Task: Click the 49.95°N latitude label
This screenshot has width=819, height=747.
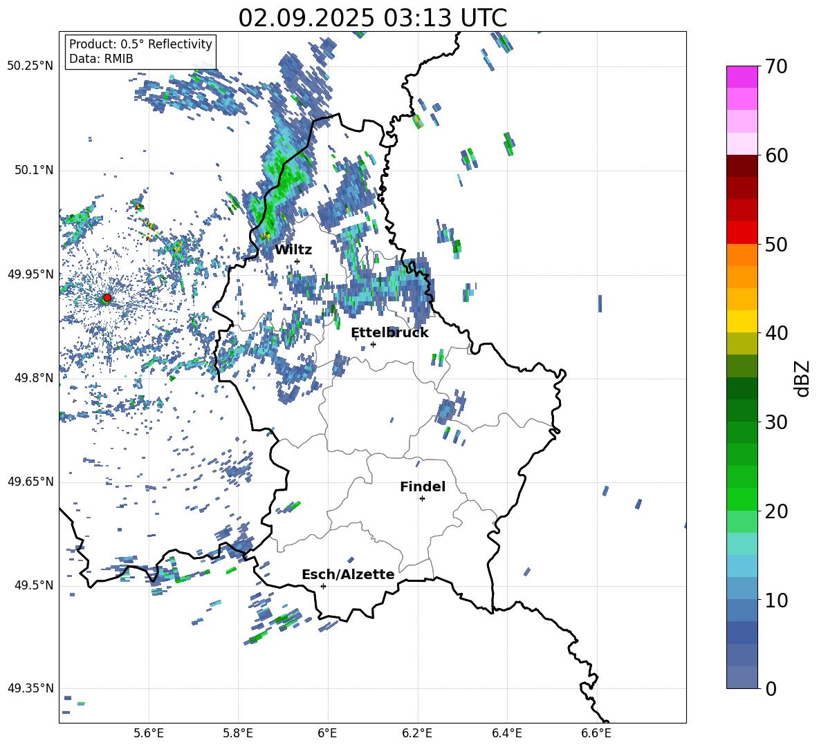Action: tap(30, 274)
